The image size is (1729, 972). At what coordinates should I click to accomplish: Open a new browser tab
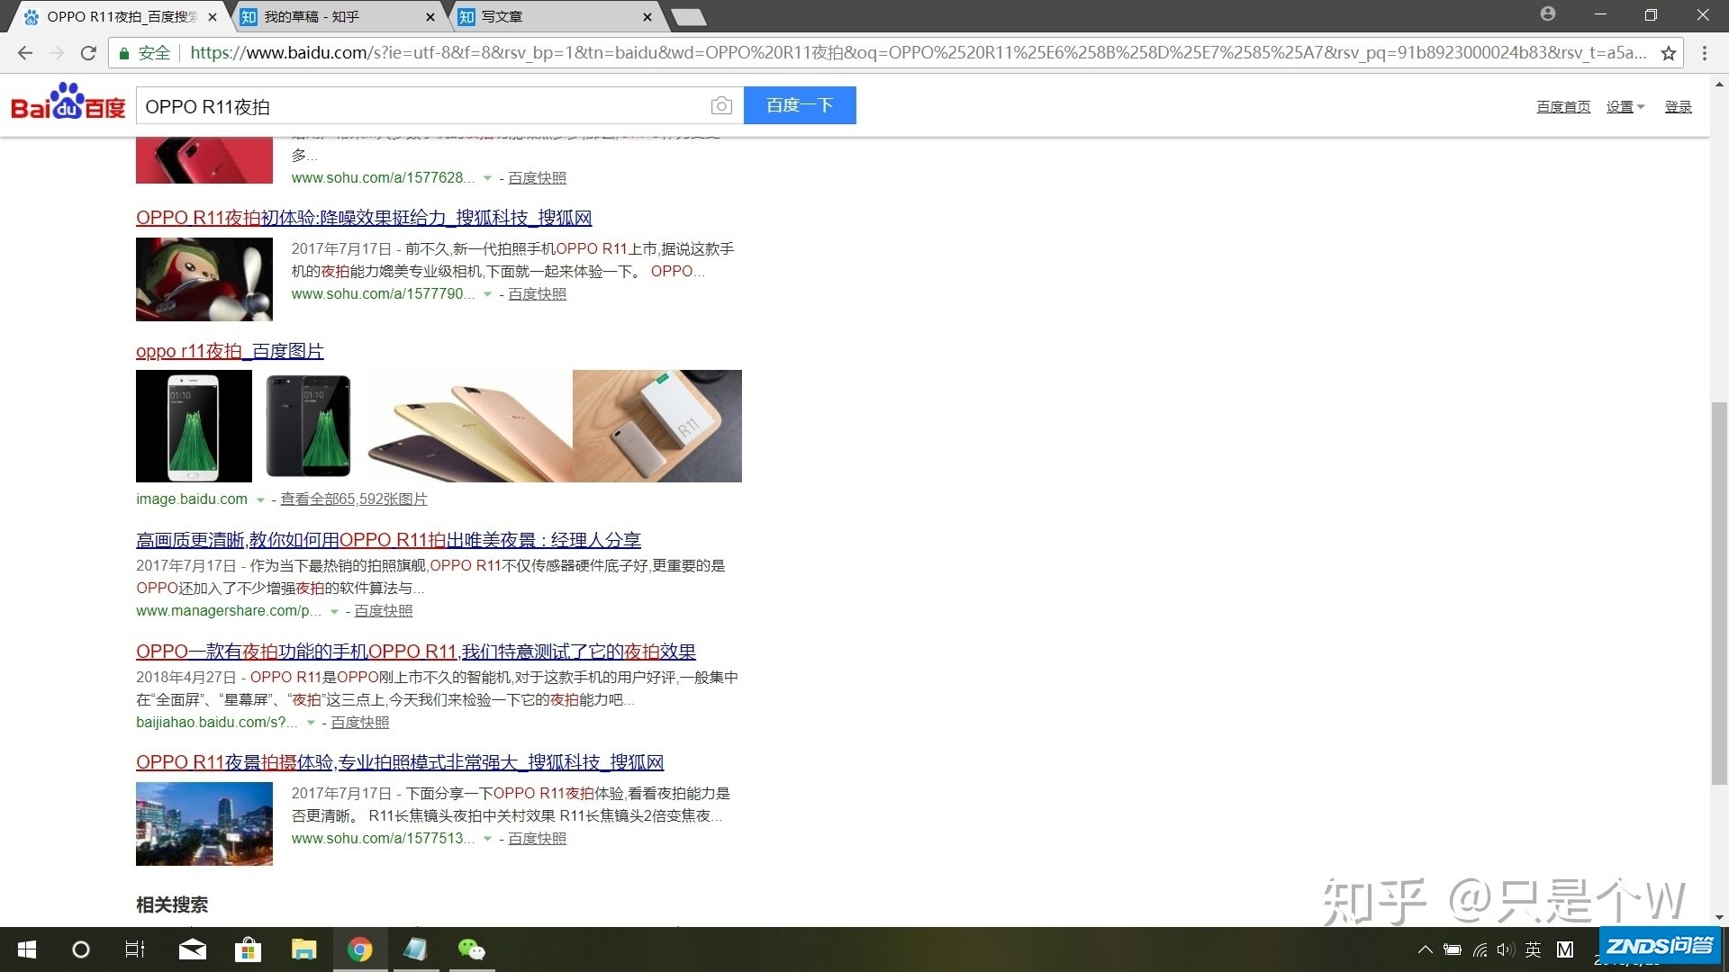pyautogui.click(x=689, y=17)
